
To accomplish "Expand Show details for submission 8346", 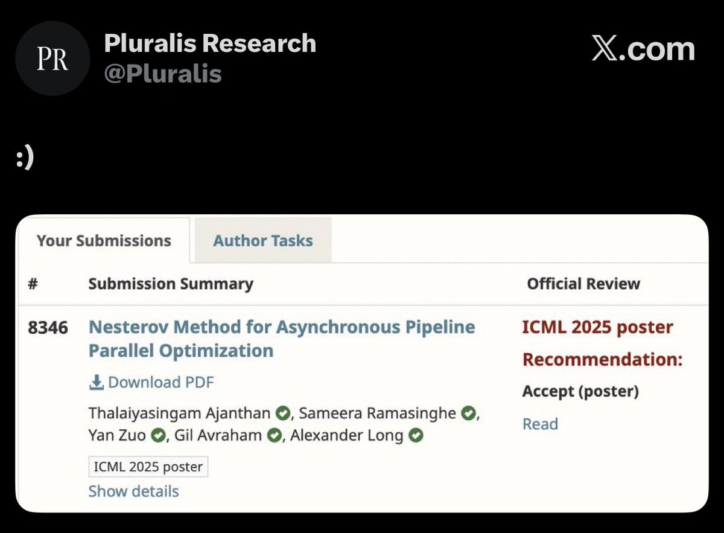I will click(x=133, y=491).
